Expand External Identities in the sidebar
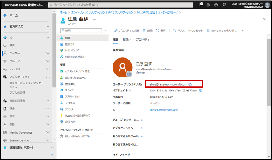 click(48, 140)
